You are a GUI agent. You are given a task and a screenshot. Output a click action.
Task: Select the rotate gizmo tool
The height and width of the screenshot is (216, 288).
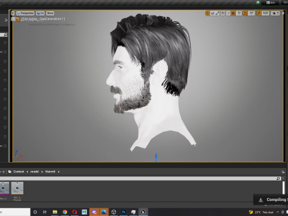click(x=212, y=13)
